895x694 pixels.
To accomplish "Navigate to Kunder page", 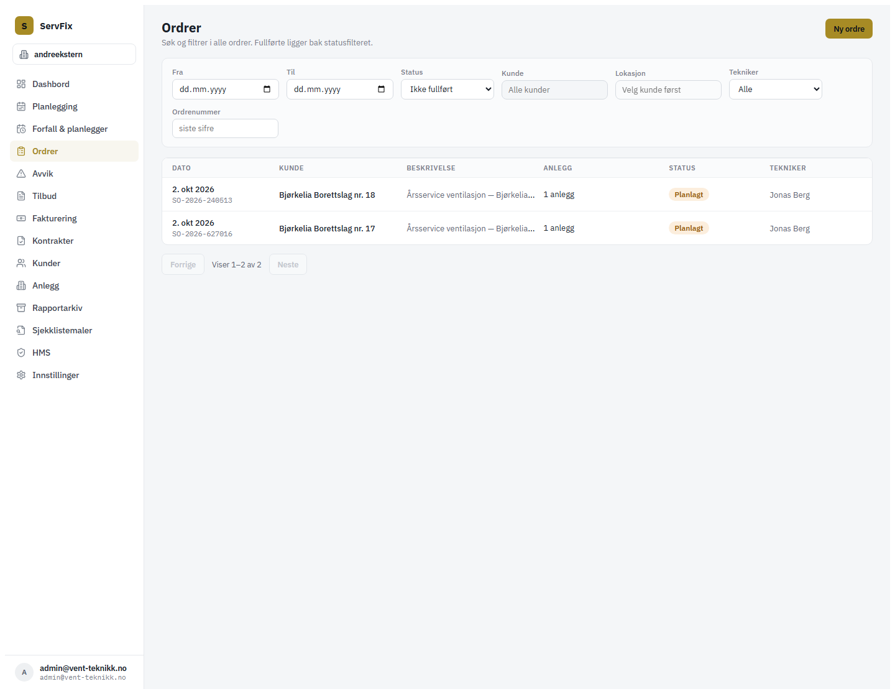I will pyautogui.click(x=74, y=263).
